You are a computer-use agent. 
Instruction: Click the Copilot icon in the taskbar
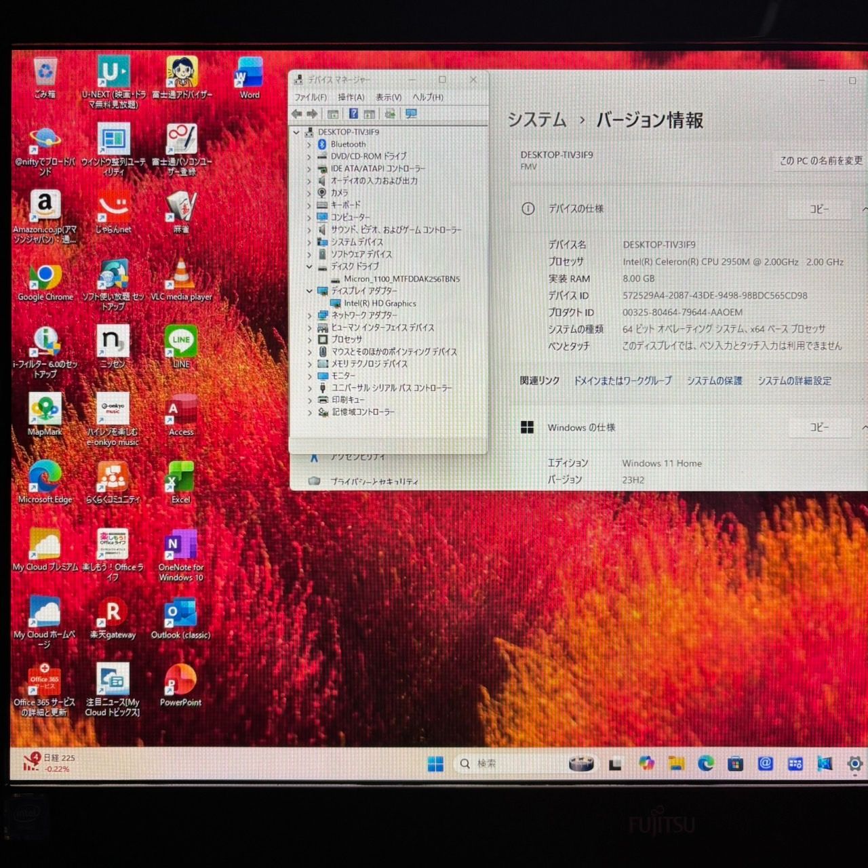coord(646,764)
